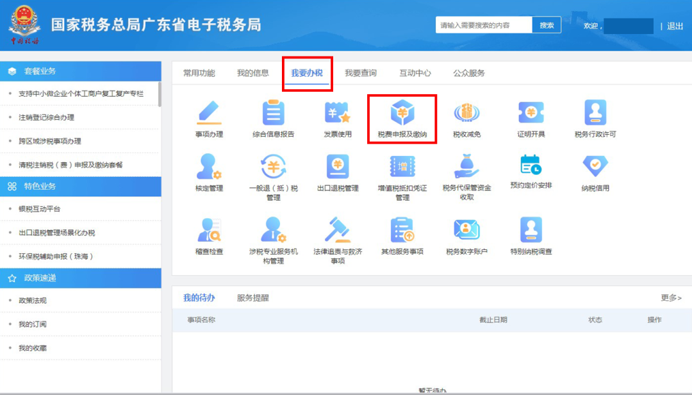Image resolution: width=692 pixels, height=395 pixels.
Task: Click the 退出 logout link
Action: (675, 26)
